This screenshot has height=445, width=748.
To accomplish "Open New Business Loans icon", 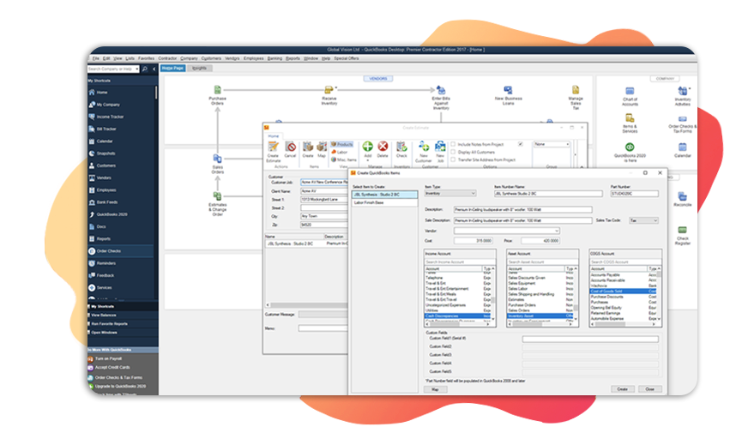I will [508, 90].
